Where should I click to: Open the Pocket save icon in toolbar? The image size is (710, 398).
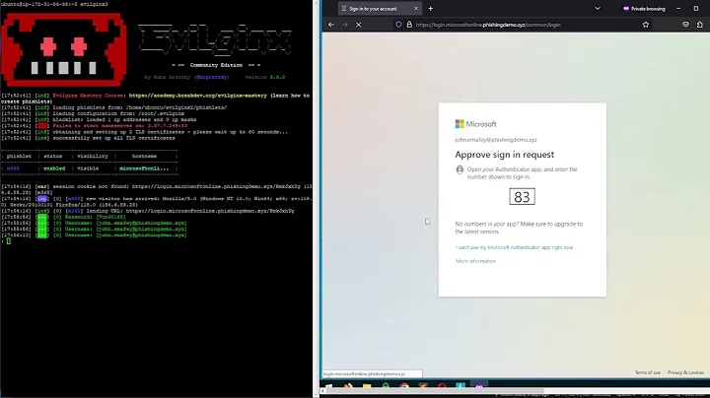685,25
